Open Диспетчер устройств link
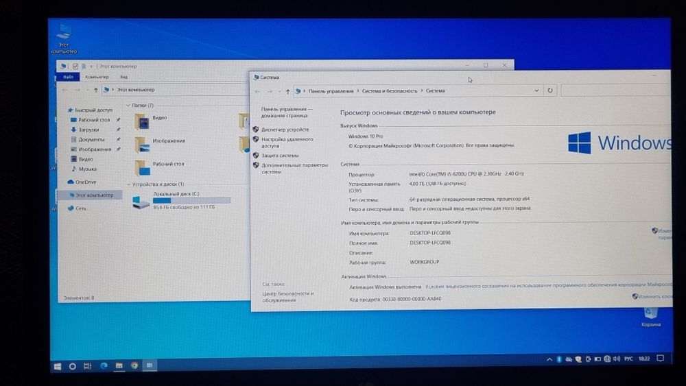Image resolution: width=686 pixels, height=386 pixels. coord(285,130)
